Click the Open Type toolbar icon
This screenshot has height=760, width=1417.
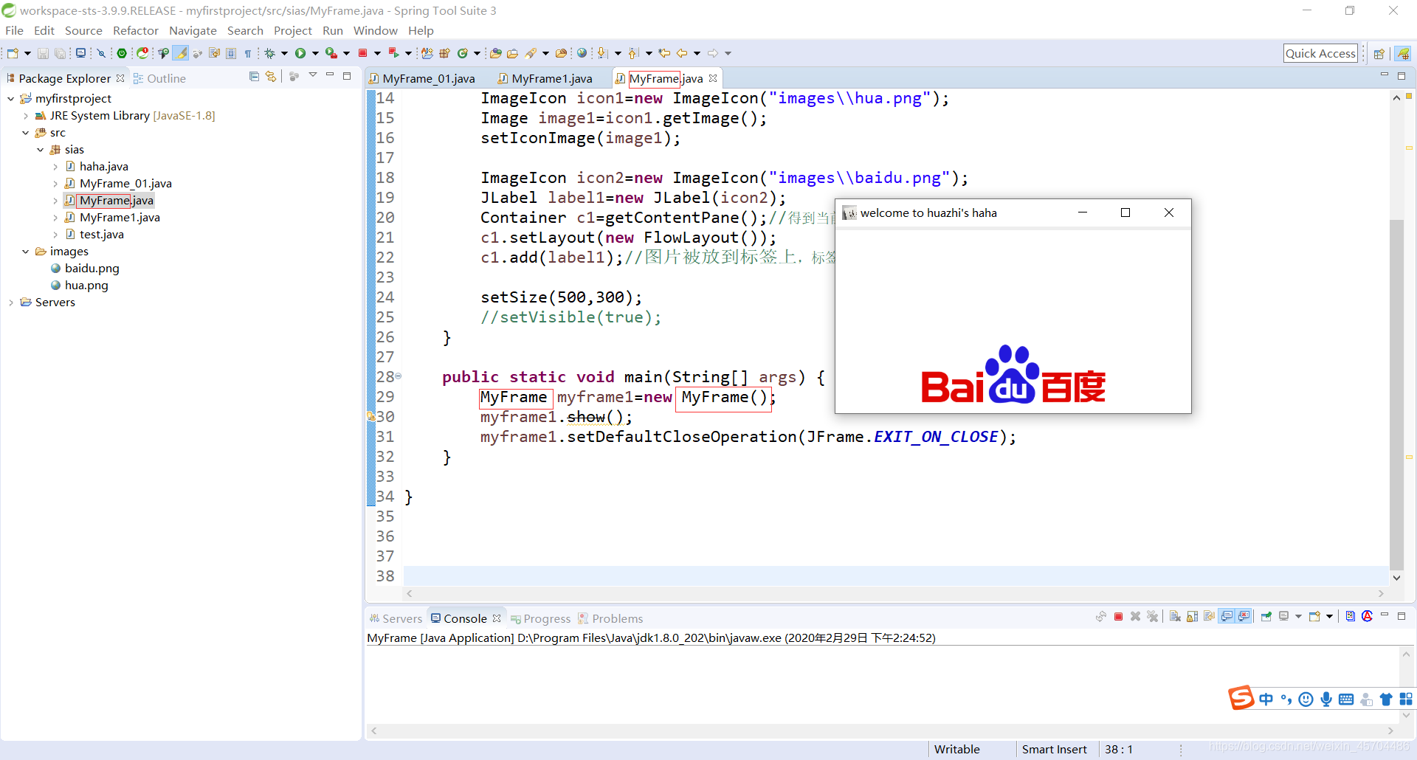click(495, 53)
